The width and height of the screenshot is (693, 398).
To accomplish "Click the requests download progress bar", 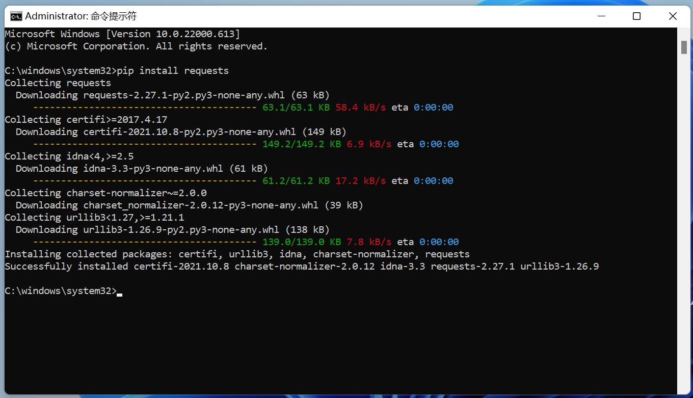I will click(144, 107).
